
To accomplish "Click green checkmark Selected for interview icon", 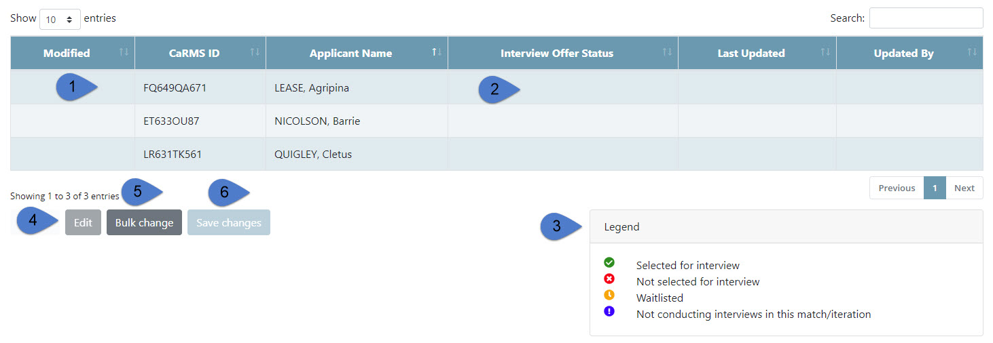I will (609, 262).
